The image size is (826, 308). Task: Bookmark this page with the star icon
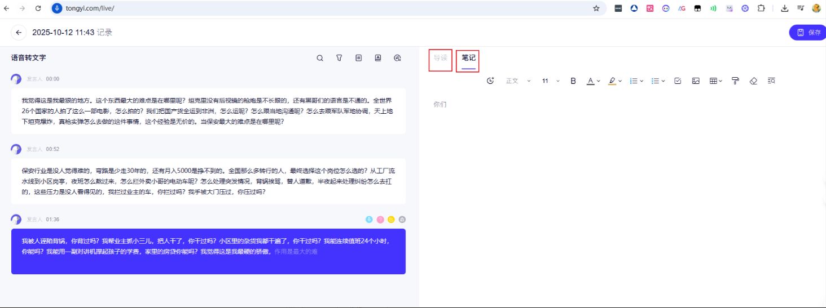click(596, 8)
